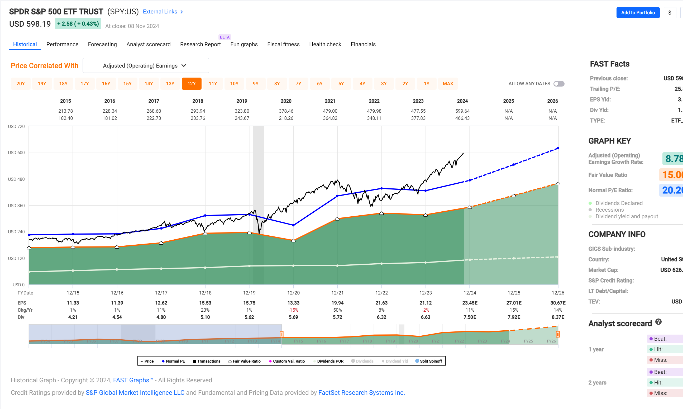The height and width of the screenshot is (409, 683).
Task: Select the 13Y time range
Action: click(170, 84)
